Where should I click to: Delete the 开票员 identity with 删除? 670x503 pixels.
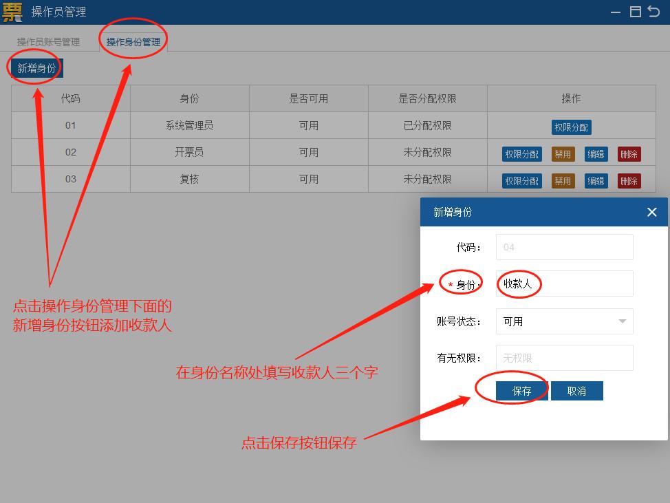pos(629,154)
